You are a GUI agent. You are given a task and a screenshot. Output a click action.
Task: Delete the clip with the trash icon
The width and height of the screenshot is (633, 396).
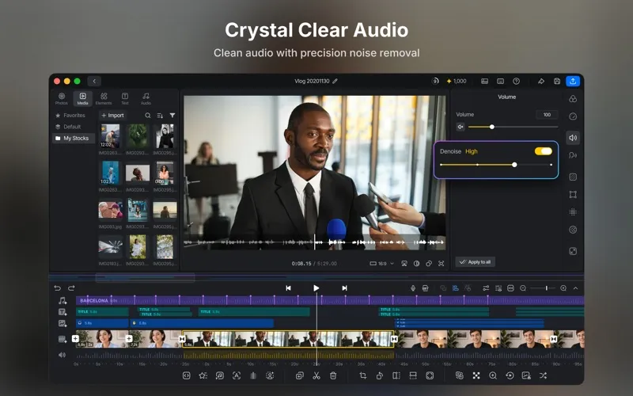[333, 375]
